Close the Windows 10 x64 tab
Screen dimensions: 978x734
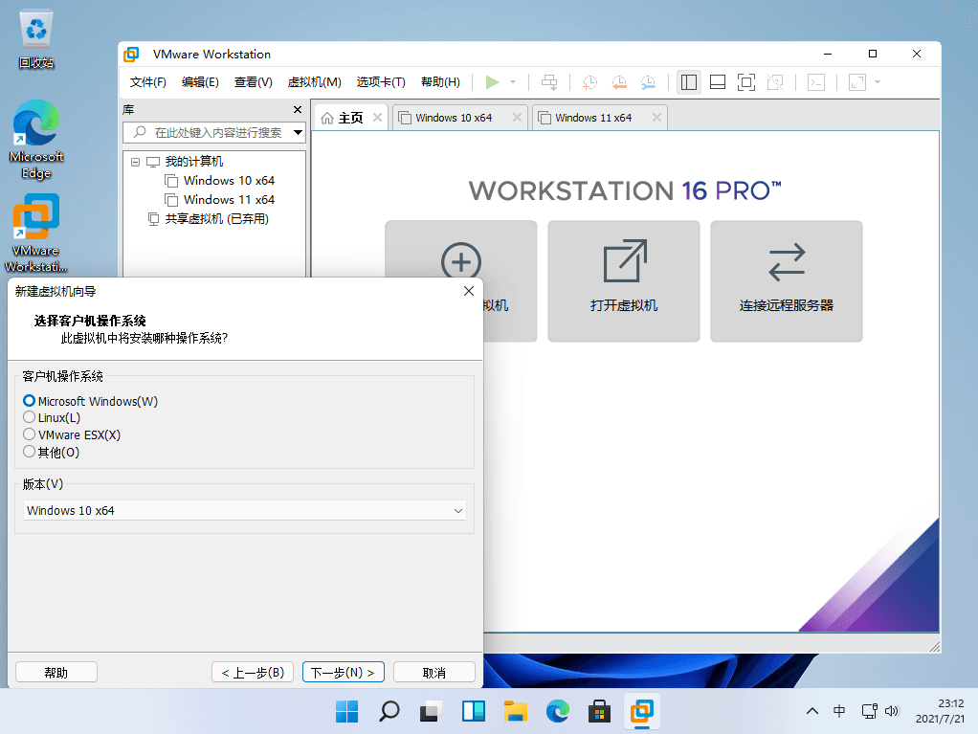tap(517, 118)
